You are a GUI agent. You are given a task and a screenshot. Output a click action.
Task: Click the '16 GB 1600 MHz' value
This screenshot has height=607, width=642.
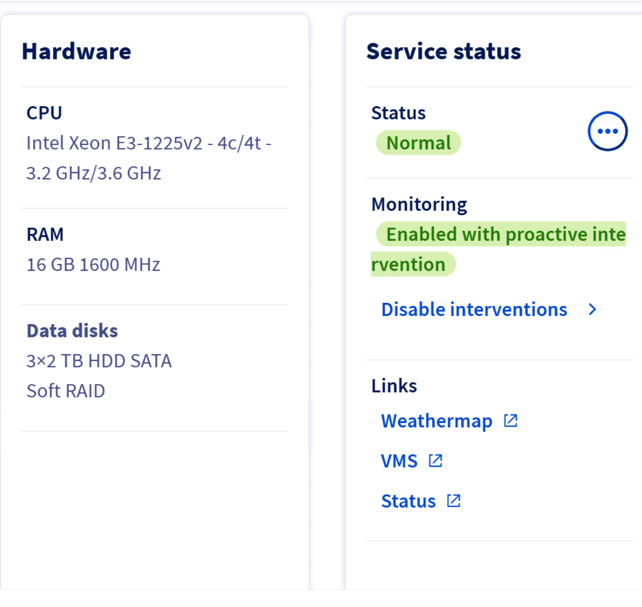click(94, 265)
